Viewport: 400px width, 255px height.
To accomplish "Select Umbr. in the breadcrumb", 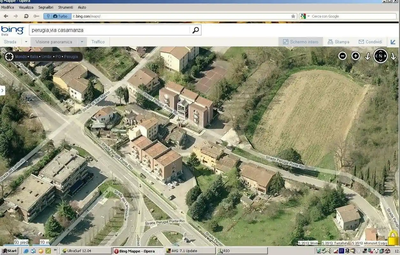I will click(47, 57).
